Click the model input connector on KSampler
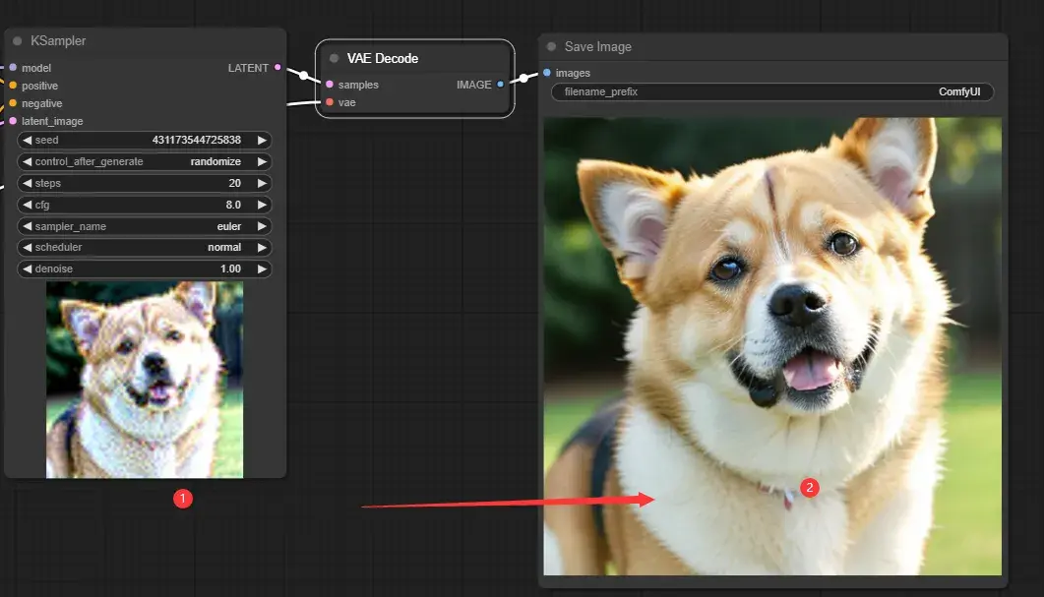 (x=13, y=68)
